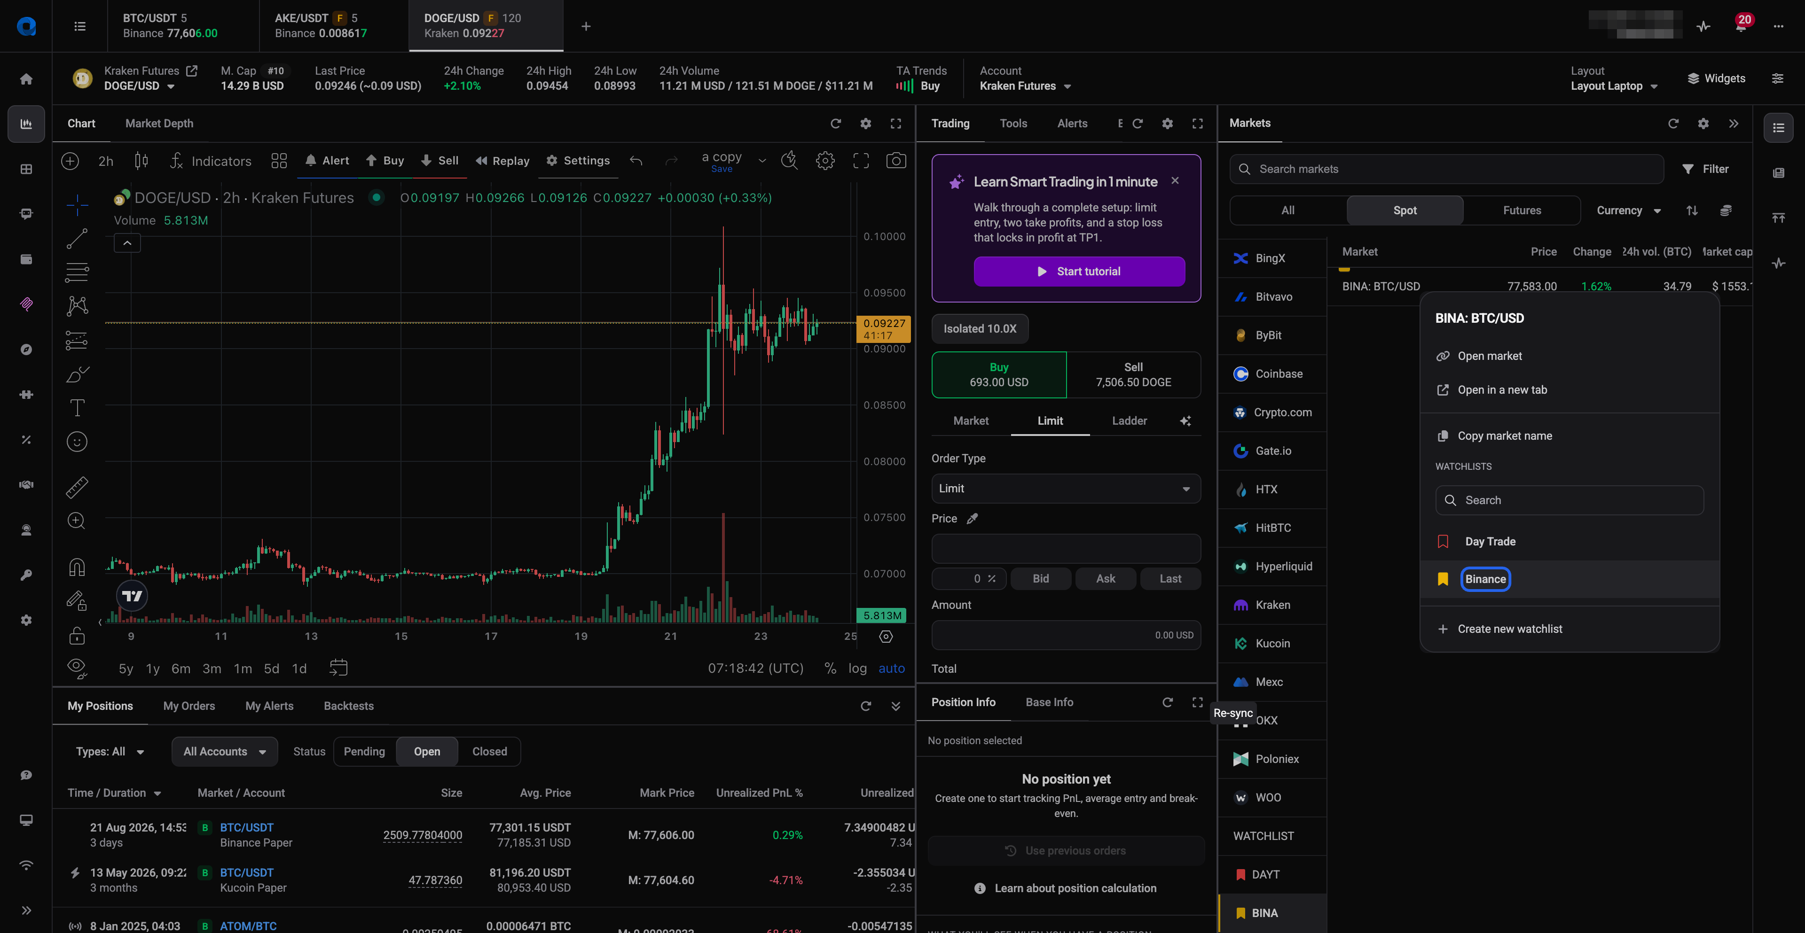Select the trend line drawing tool

[x=77, y=238]
